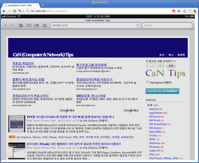The height and width of the screenshot is (163, 199).
Task: Tap the download icon in Safari toolbar
Action: pyautogui.click(x=44, y=25)
